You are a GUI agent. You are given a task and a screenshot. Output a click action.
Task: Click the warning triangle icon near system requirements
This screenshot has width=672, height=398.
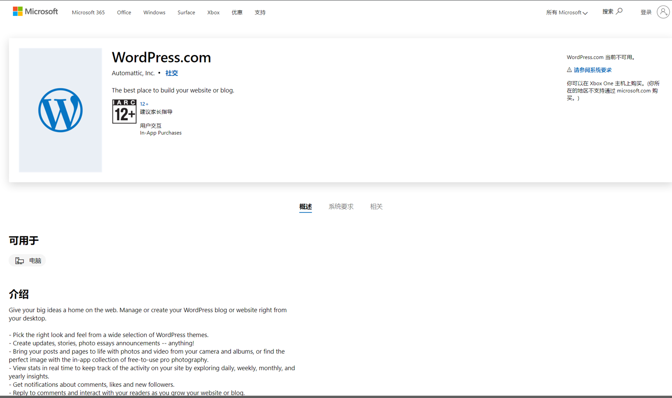(x=569, y=70)
